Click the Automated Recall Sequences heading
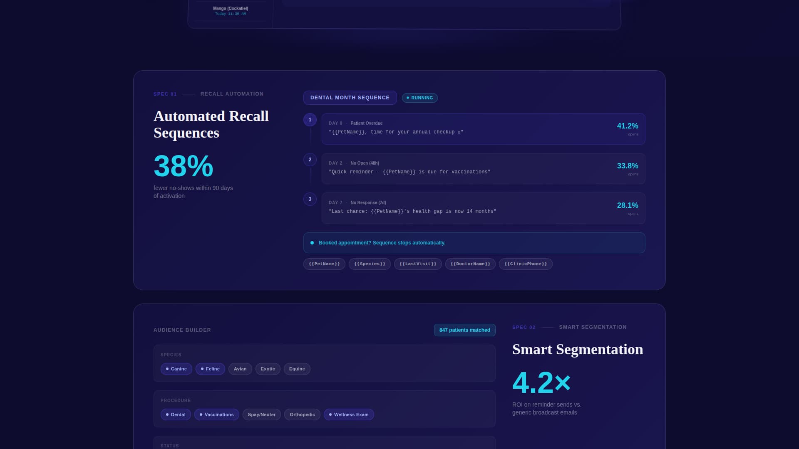This screenshot has height=449, width=799. click(211, 124)
